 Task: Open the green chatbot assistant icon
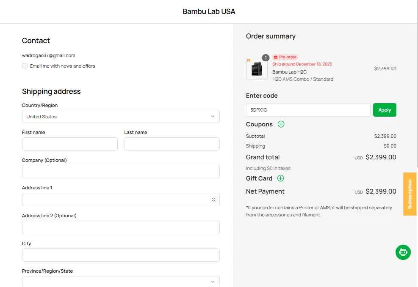coord(403,252)
